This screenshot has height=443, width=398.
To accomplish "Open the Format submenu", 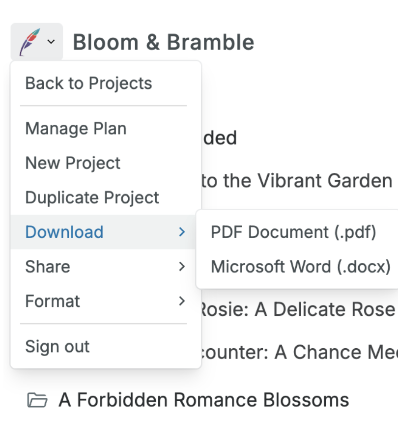I will coord(53,301).
